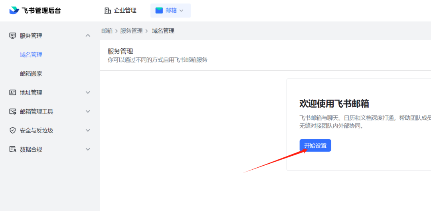Click the contact card icon for 地址管理
The image size is (431, 211).
tap(13, 93)
